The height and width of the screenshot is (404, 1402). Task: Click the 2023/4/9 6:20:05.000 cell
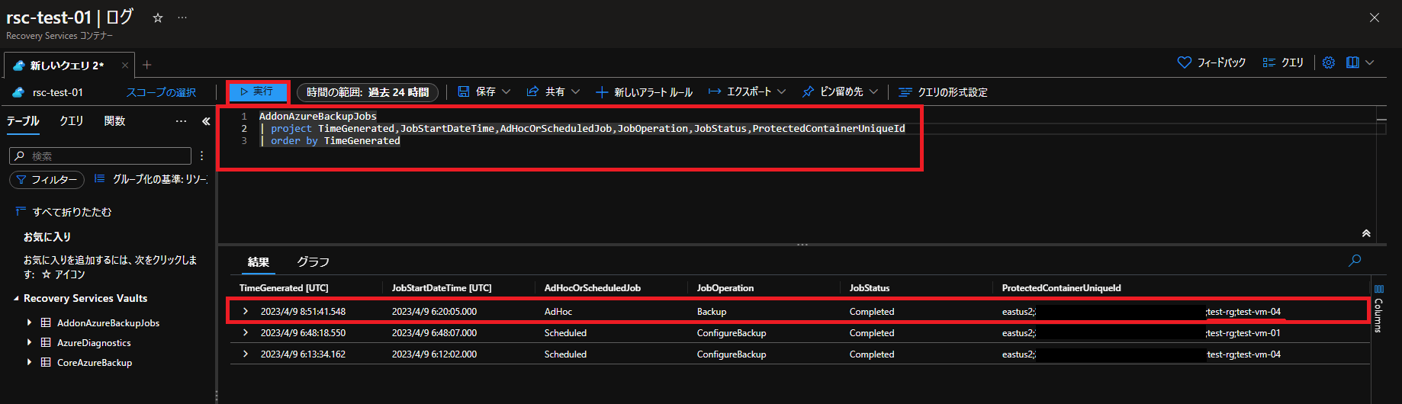point(434,312)
